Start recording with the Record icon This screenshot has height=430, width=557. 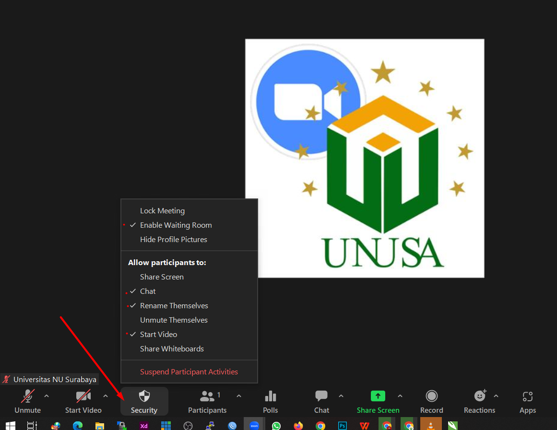coord(432,396)
